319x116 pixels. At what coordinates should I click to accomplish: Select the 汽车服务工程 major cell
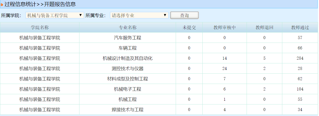point(127,38)
